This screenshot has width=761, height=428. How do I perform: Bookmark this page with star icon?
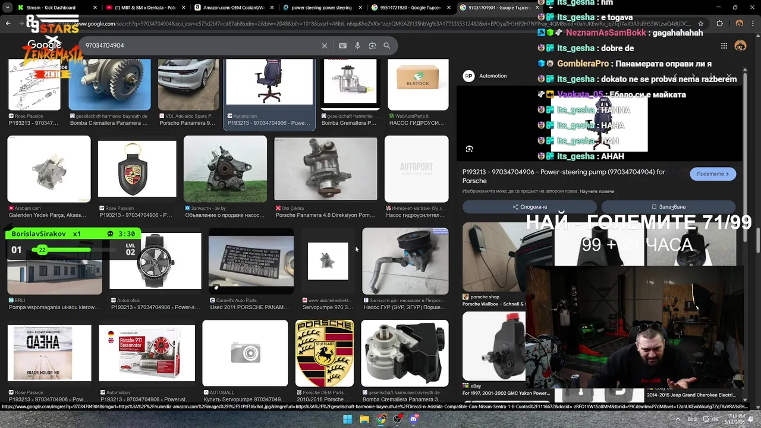(701, 24)
